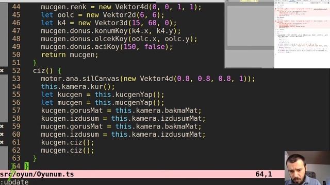The height and width of the screenshot is (185, 330).
Task: Click 'mucgen.izdusum' on line 60
Action: 70,135
